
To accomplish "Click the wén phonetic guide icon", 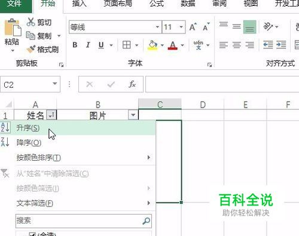I will [x=199, y=45].
